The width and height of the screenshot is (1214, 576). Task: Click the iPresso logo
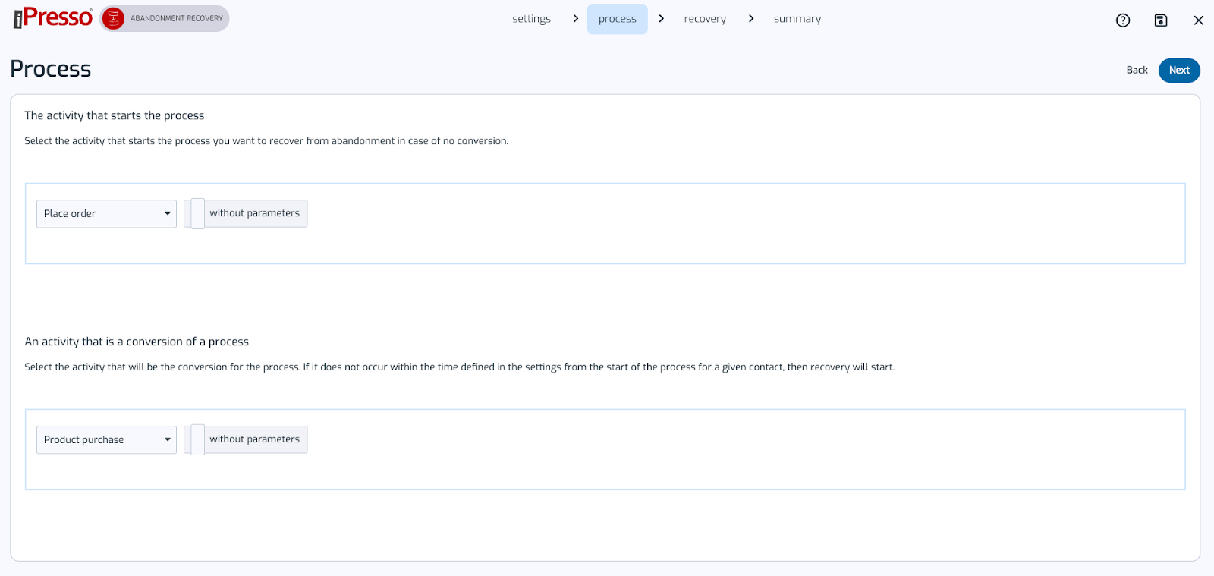(x=53, y=17)
